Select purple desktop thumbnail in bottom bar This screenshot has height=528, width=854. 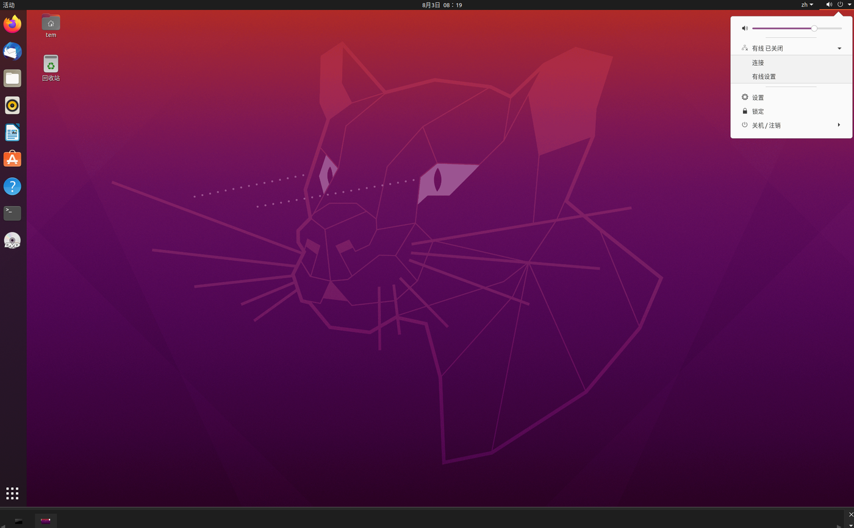point(45,520)
